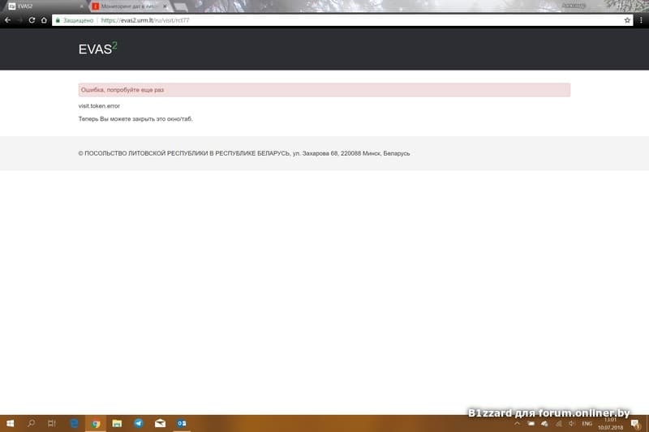The height and width of the screenshot is (432, 649).
Task: Open Task View on taskbar
Action: 52,423
